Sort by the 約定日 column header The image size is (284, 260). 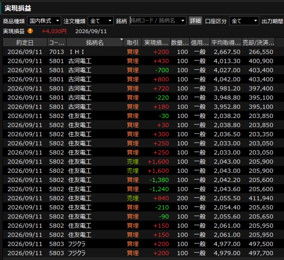click(25, 43)
